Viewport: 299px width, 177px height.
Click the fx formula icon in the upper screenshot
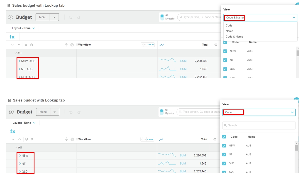click(12, 37)
